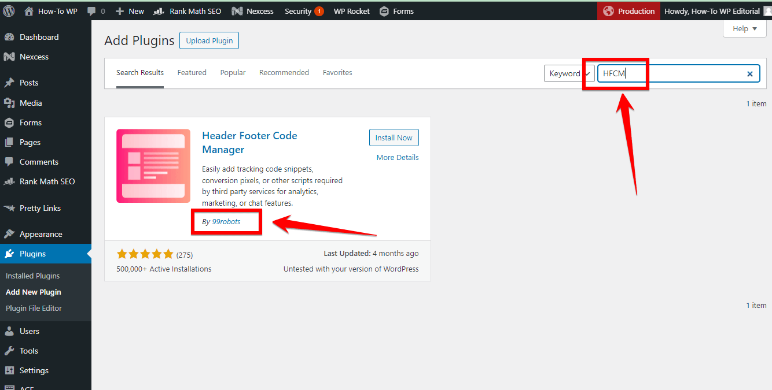Clear the search field with the X icon

point(749,73)
